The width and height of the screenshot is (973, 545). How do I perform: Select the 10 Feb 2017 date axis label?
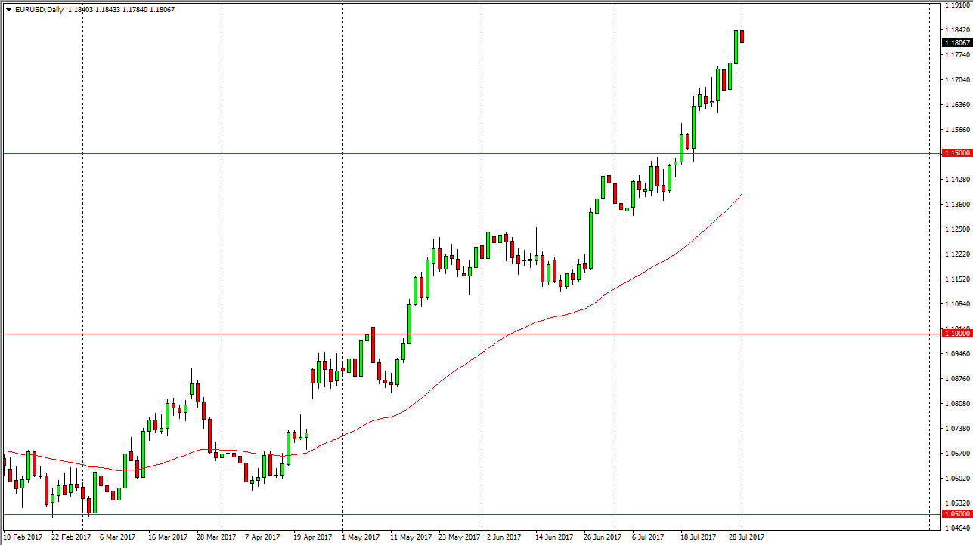click(23, 537)
